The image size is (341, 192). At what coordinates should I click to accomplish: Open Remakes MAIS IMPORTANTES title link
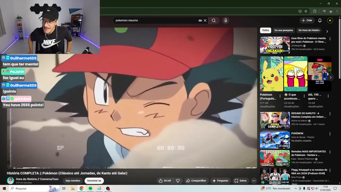(x=308, y=153)
